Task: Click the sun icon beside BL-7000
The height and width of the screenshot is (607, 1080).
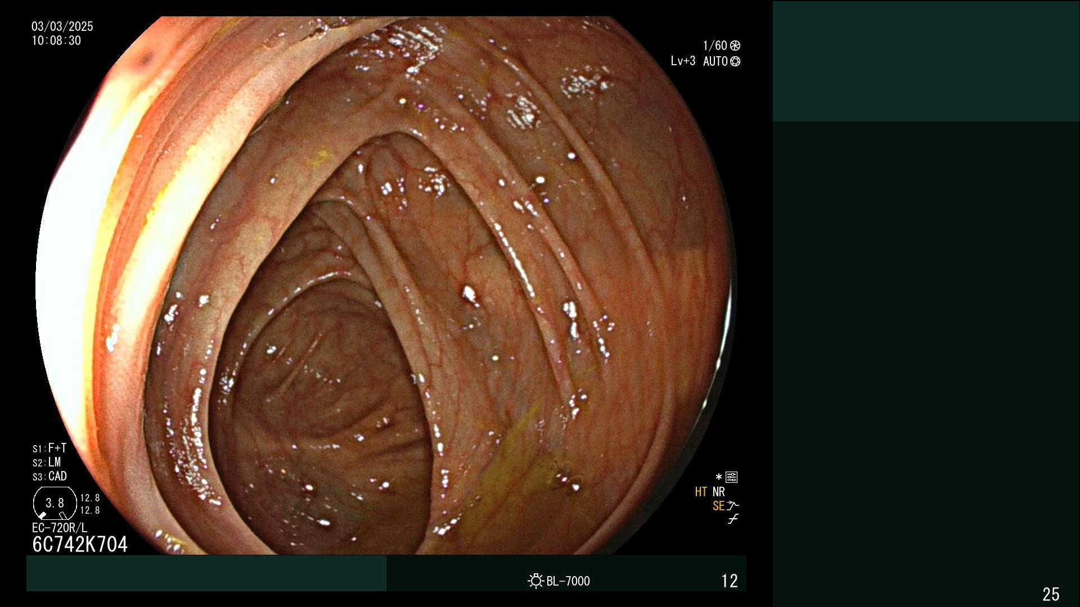Action: point(535,581)
